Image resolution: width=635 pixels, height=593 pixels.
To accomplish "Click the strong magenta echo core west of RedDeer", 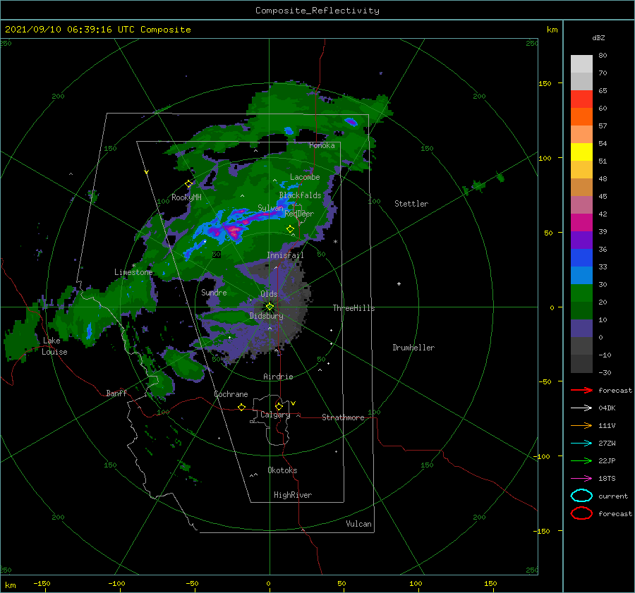I will coord(234,231).
